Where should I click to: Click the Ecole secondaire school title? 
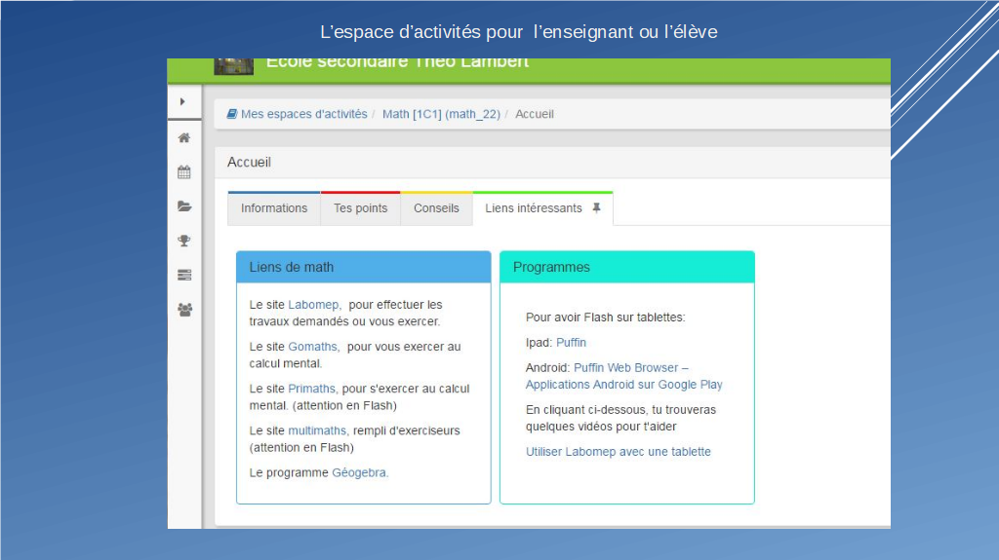pos(398,63)
